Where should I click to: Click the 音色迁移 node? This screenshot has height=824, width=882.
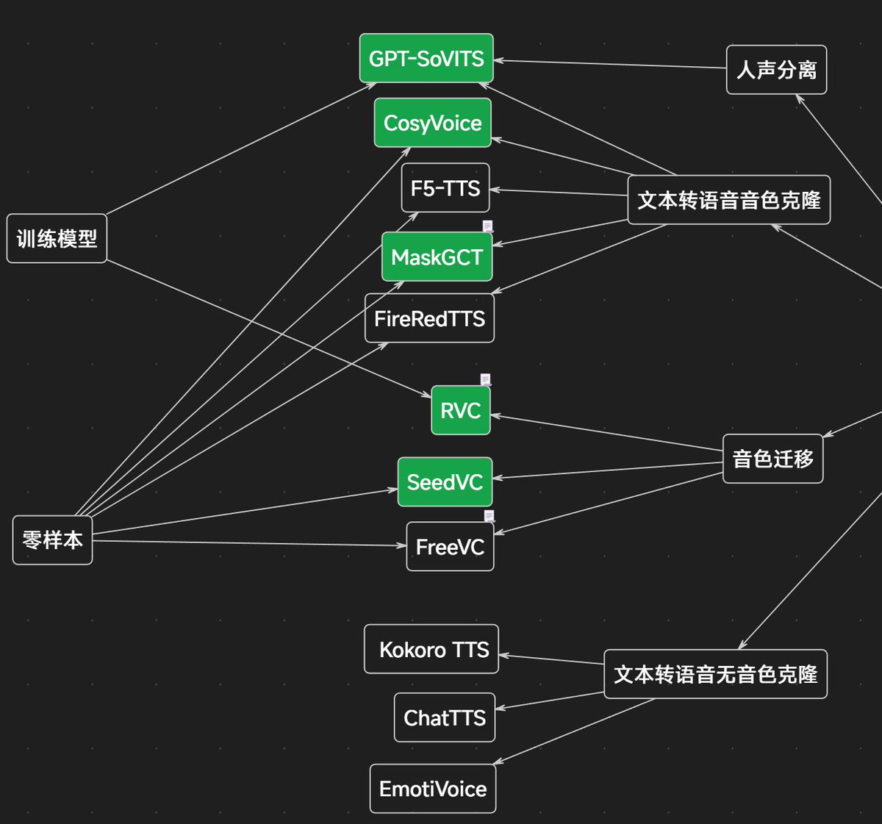click(x=772, y=459)
